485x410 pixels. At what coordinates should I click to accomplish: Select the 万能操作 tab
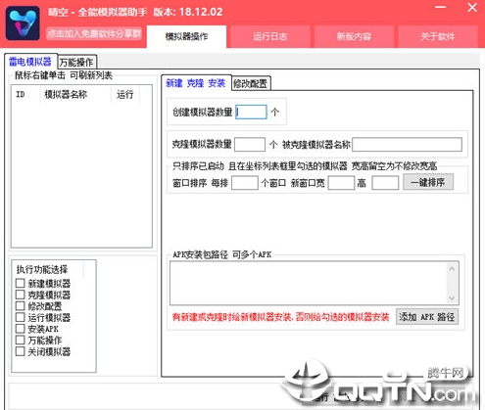tap(76, 62)
